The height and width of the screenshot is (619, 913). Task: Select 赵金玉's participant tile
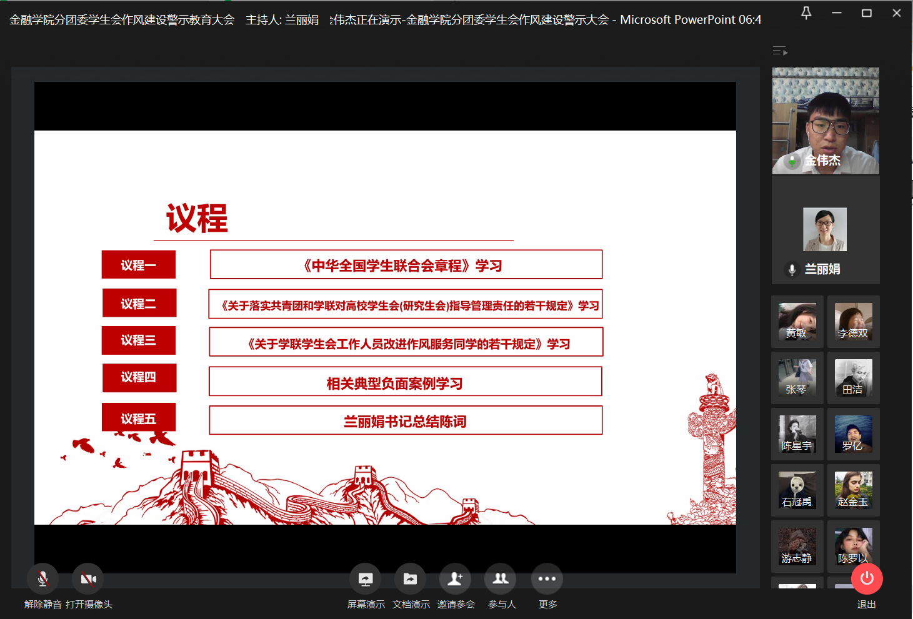(x=854, y=490)
